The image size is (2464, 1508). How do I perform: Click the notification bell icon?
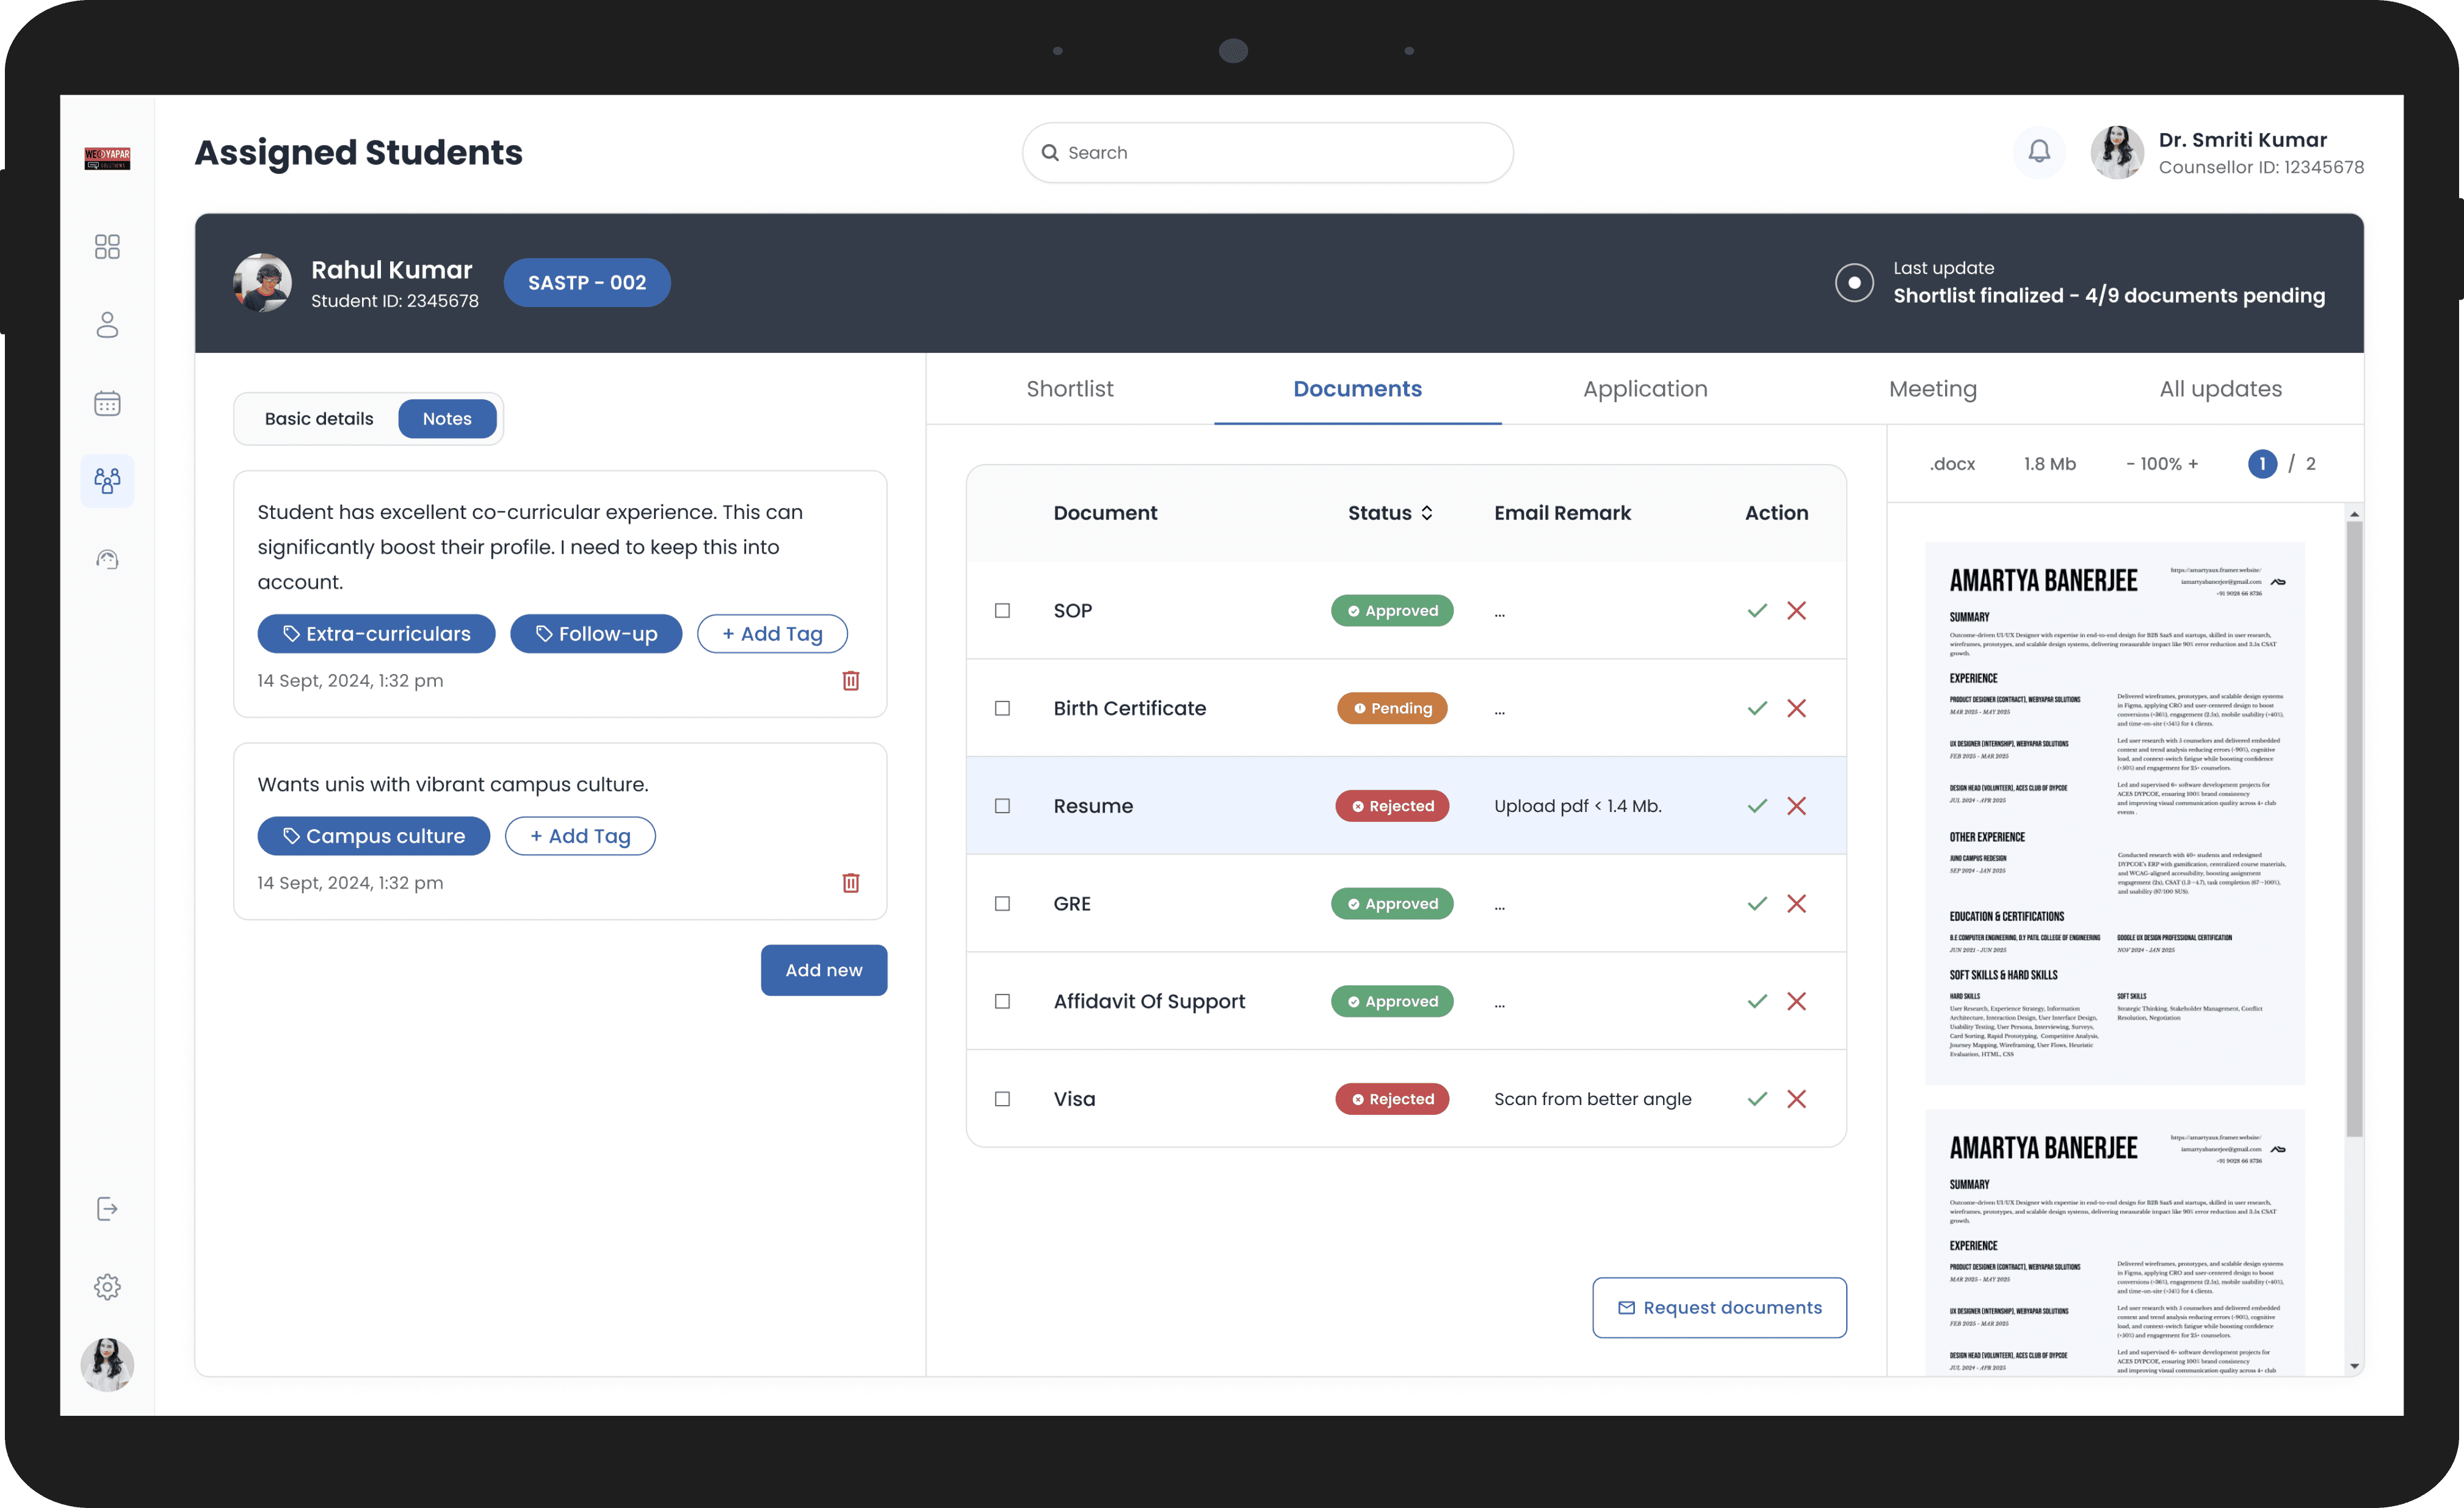(x=2039, y=152)
